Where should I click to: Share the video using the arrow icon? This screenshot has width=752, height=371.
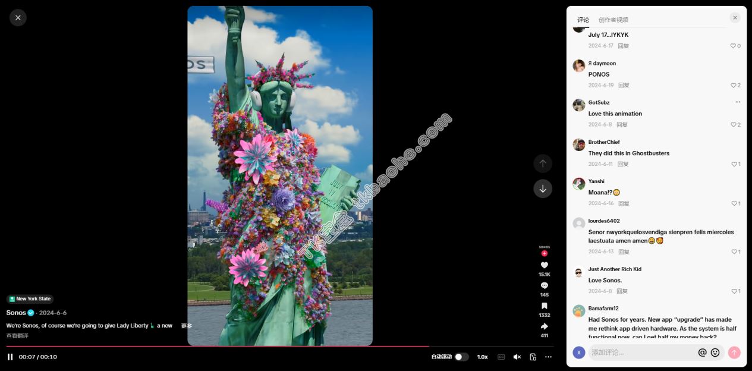coord(544,326)
